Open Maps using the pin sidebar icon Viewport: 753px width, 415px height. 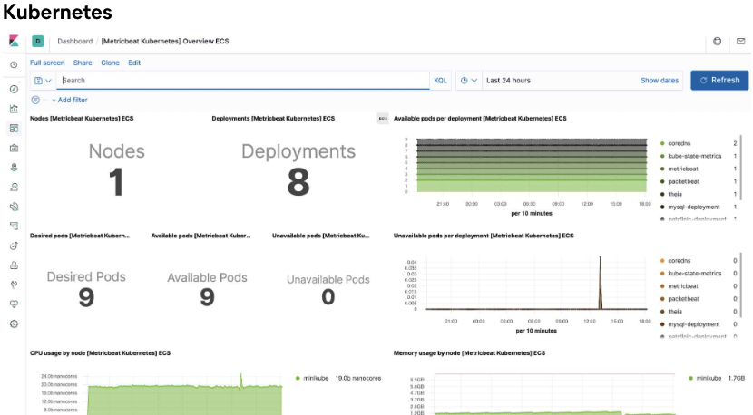pos(14,168)
